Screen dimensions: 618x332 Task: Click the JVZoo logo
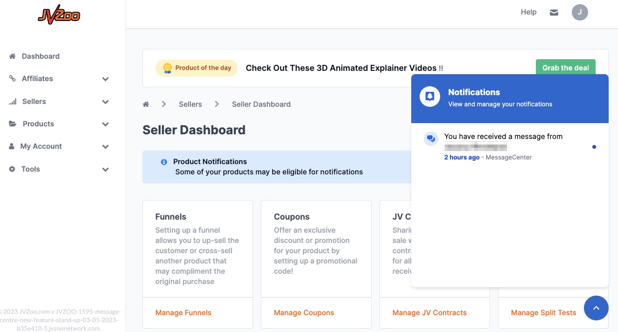point(59,15)
